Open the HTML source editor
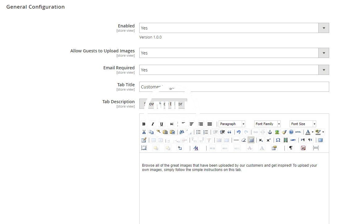The image size is (344, 224). (x=298, y=132)
